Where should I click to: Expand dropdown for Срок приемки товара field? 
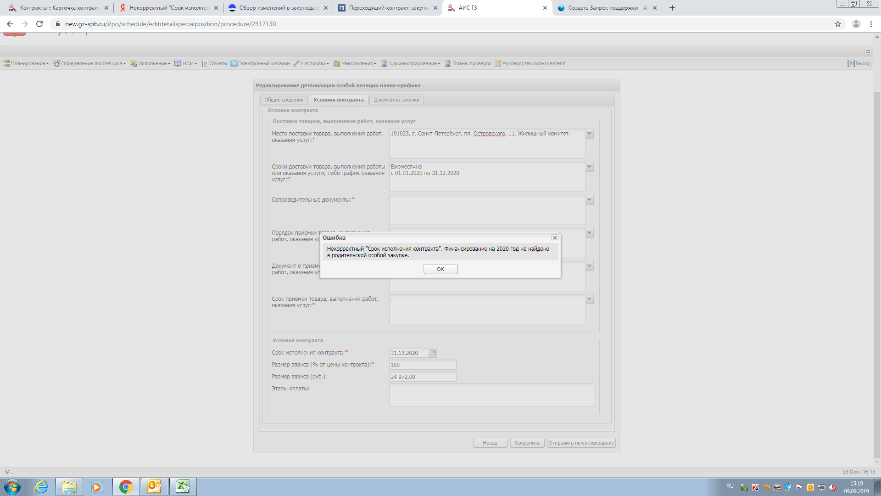click(590, 299)
